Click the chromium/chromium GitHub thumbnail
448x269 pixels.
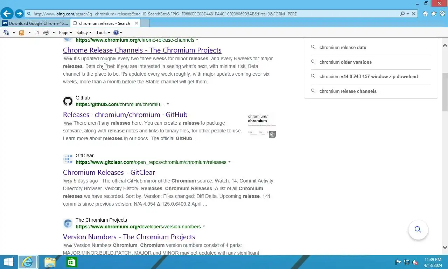262,125
